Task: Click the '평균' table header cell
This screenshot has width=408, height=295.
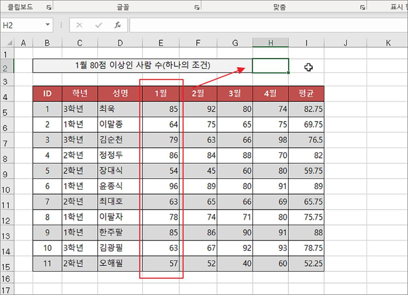Action: click(x=306, y=94)
